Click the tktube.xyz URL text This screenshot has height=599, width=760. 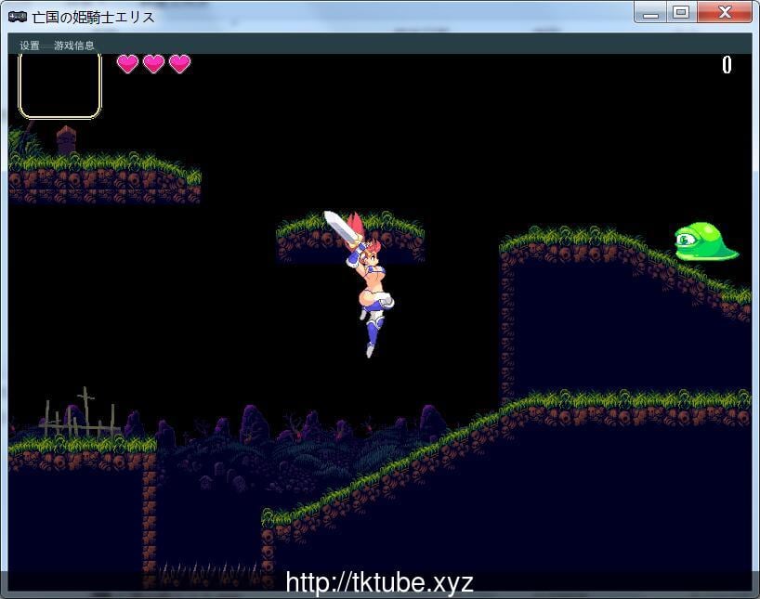click(379, 582)
